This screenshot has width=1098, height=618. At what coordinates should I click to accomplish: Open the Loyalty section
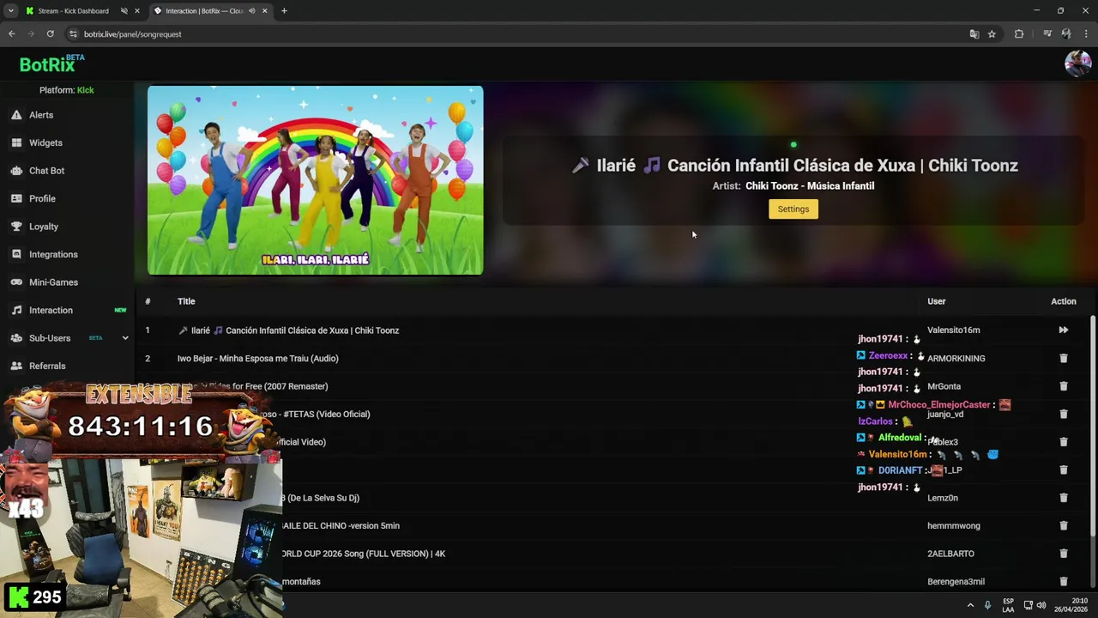[44, 227]
